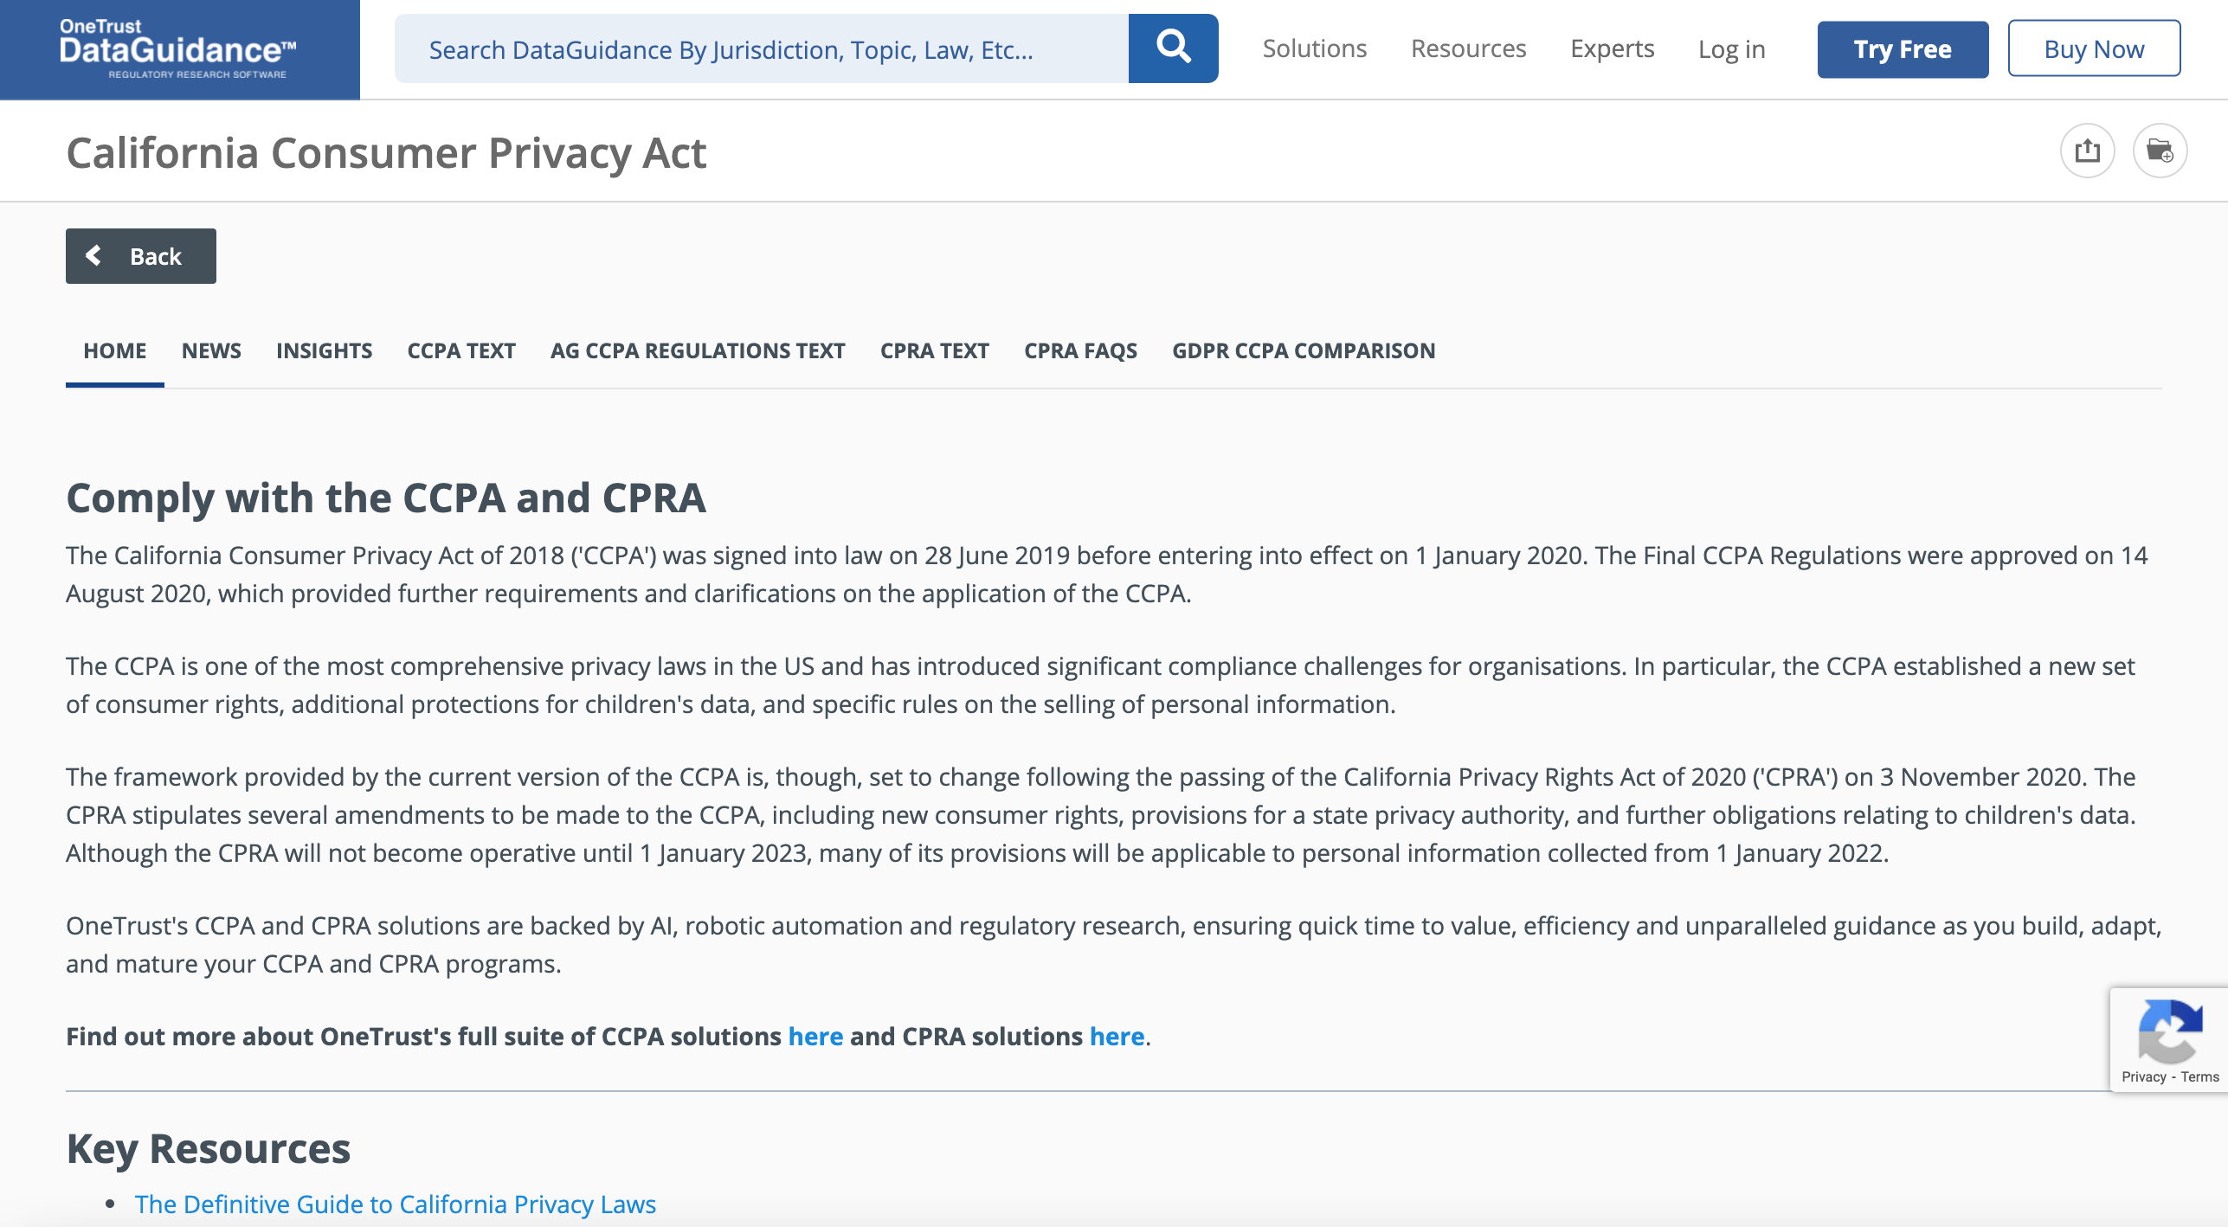Open The Definitive Guide to California Privacy Laws
Screen dimensions: 2228x1227
(396, 1204)
